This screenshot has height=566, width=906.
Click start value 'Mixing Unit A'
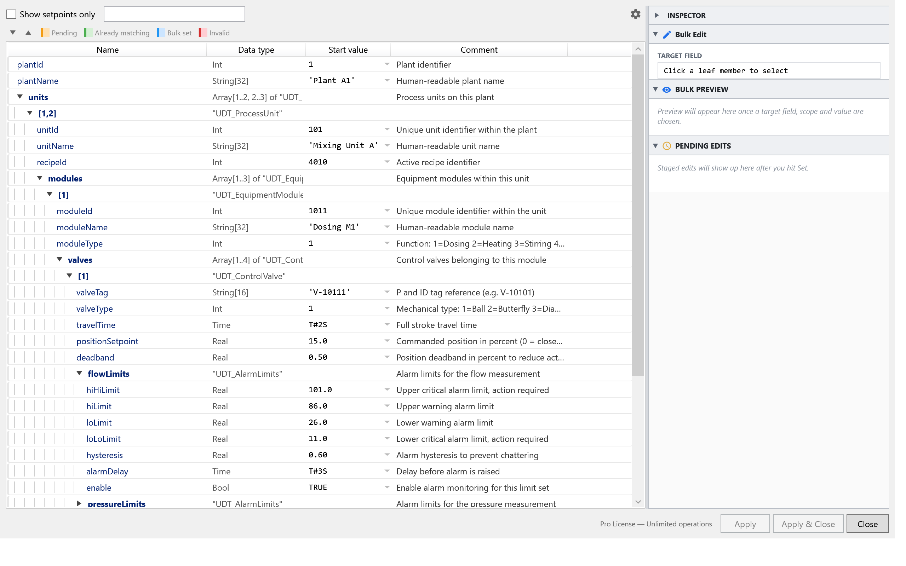coord(343,146)
